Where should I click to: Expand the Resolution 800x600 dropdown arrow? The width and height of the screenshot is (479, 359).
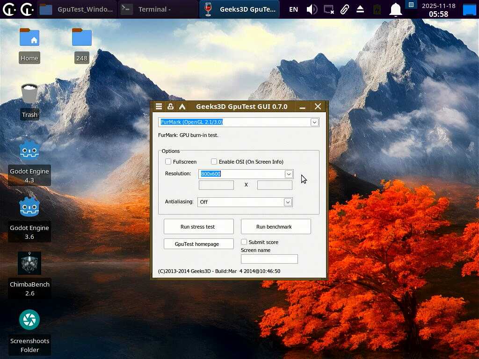click(x=289, y=174)
